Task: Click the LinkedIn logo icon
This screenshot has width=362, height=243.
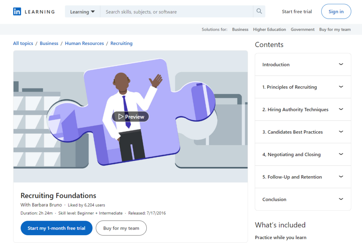Action: click(x=17, y=12)
